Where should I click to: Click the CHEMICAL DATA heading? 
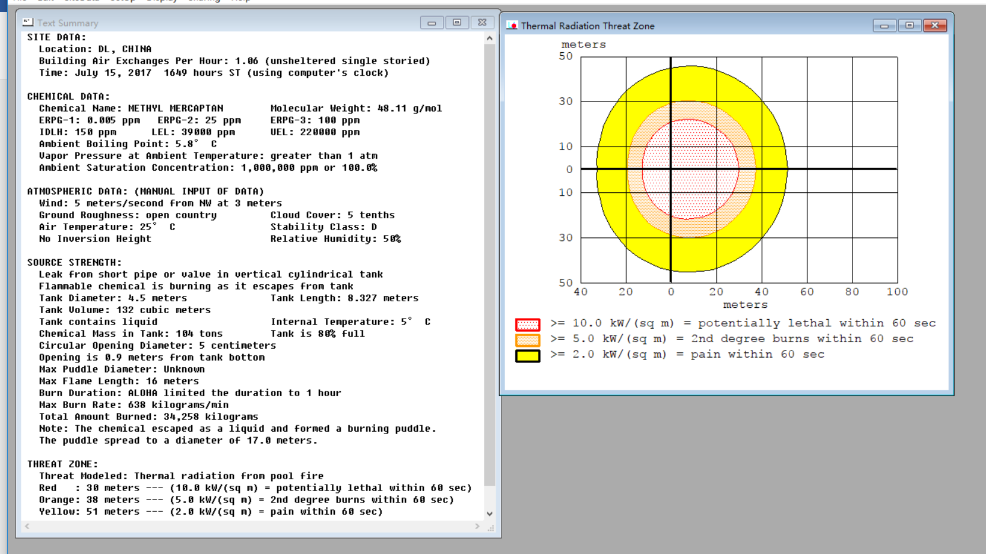coord(68,97)
